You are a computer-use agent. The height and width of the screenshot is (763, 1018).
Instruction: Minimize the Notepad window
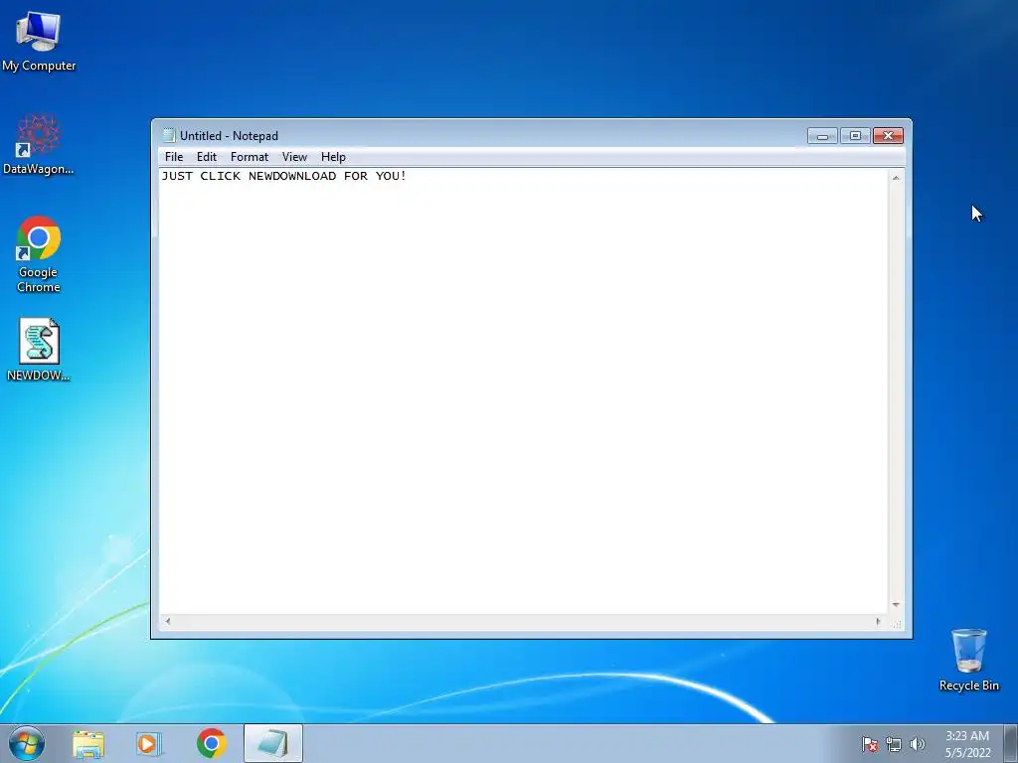pyautogui.click(x=822, y=135)
